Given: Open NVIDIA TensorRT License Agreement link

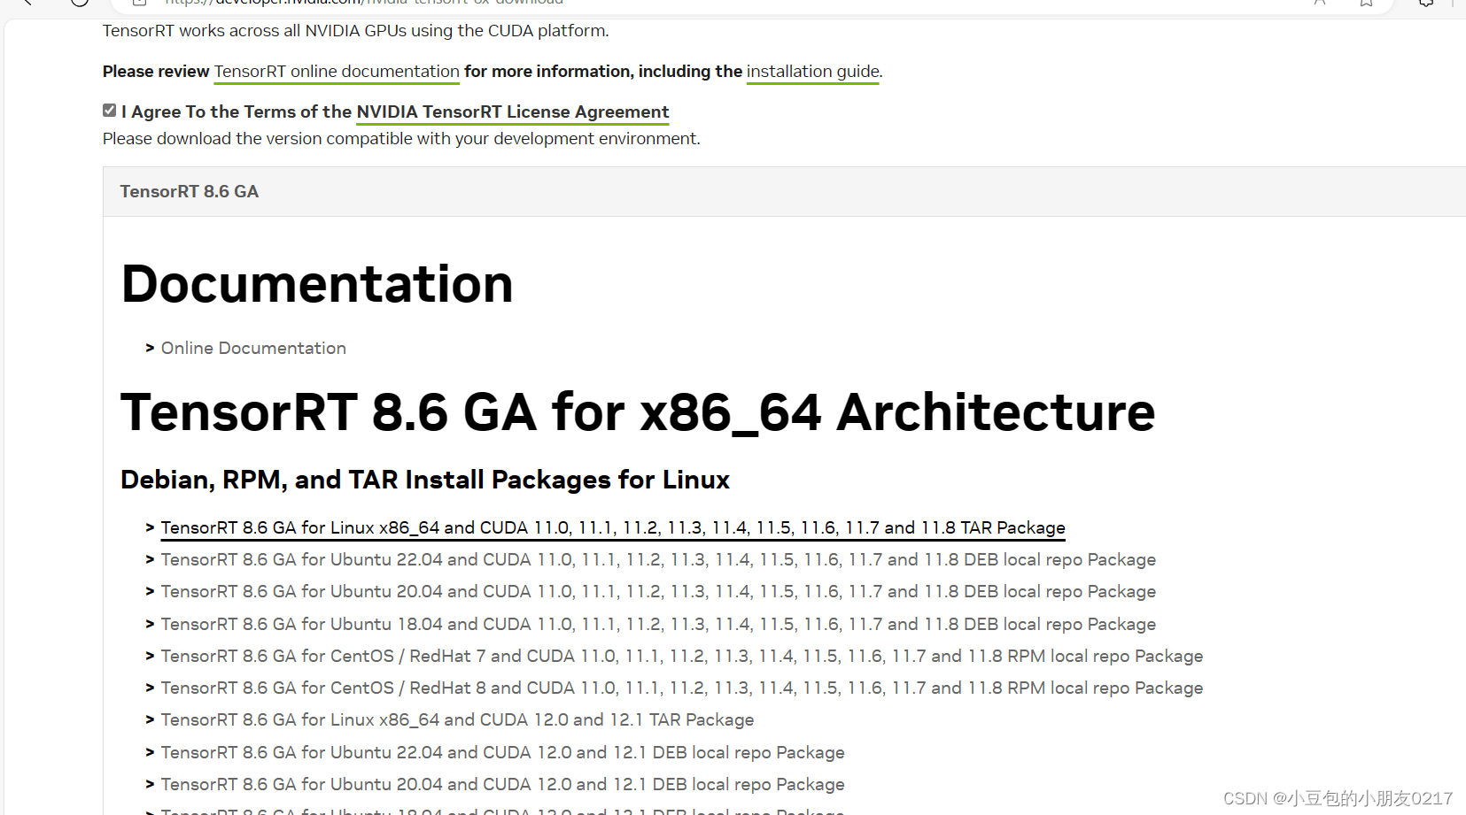Looking at the screenshot, I should (512, 112).
